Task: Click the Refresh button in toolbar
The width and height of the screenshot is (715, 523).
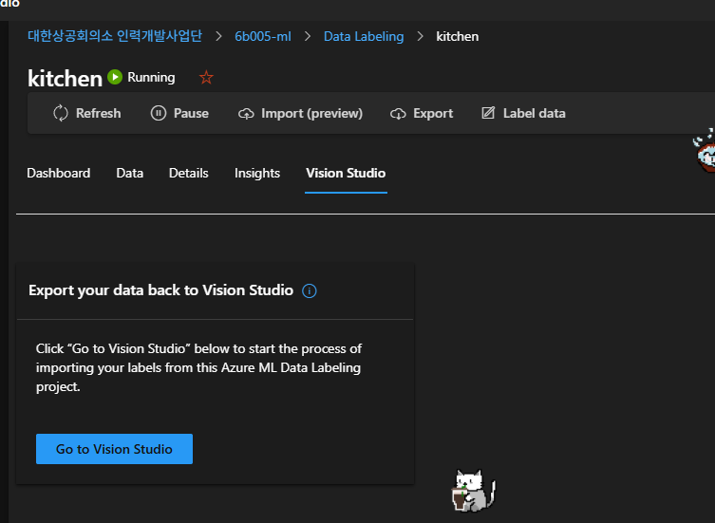Action: pyautogui.click(x=86, y=113)
